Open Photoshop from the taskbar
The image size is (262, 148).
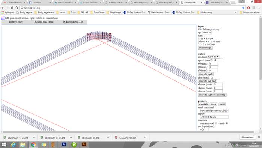pyautogui.click(x=64, y=145)
